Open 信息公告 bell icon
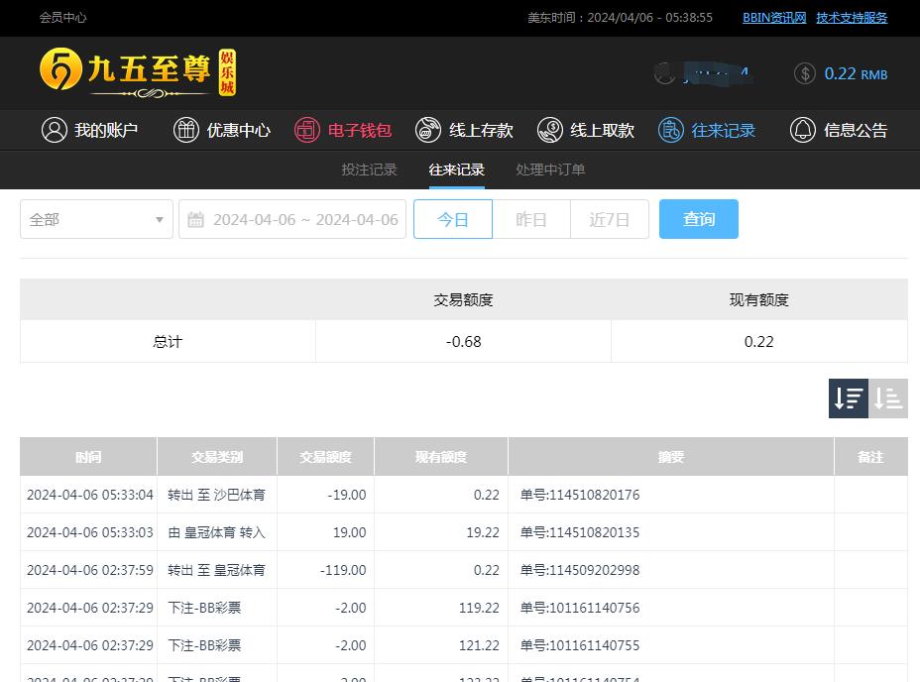This screenshot has height=682, width=920. click(x=802, y=130)
